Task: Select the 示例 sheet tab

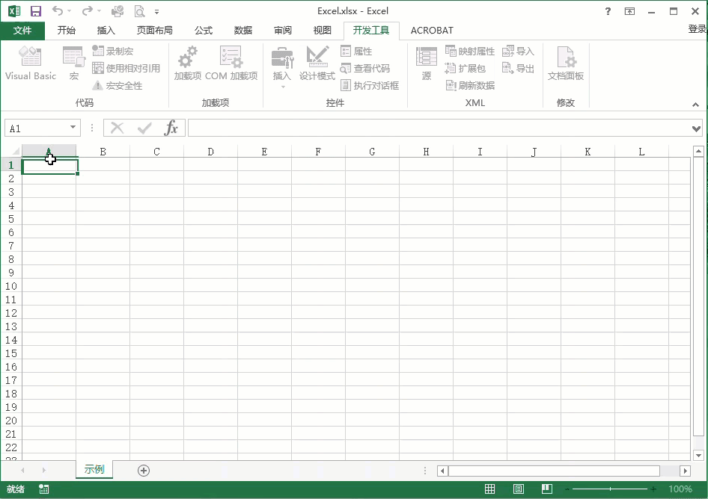Action: tap(94, 469)
